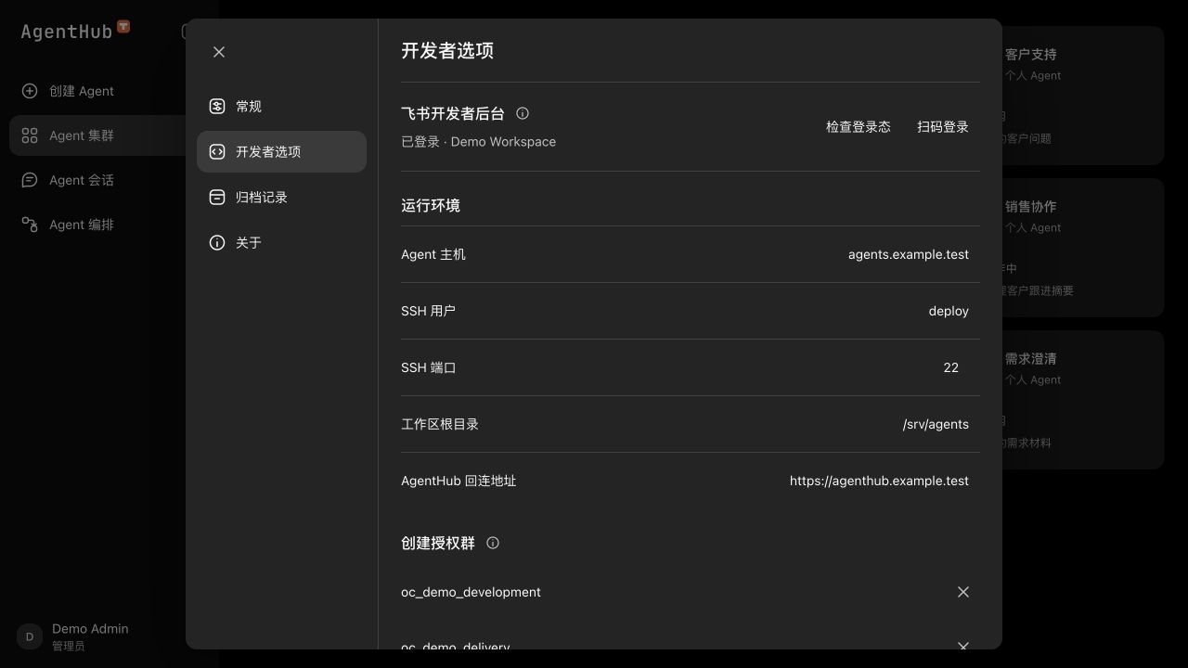Switch to the 归档记录 tab
The image size is (1188, 668).
(281, 198)
